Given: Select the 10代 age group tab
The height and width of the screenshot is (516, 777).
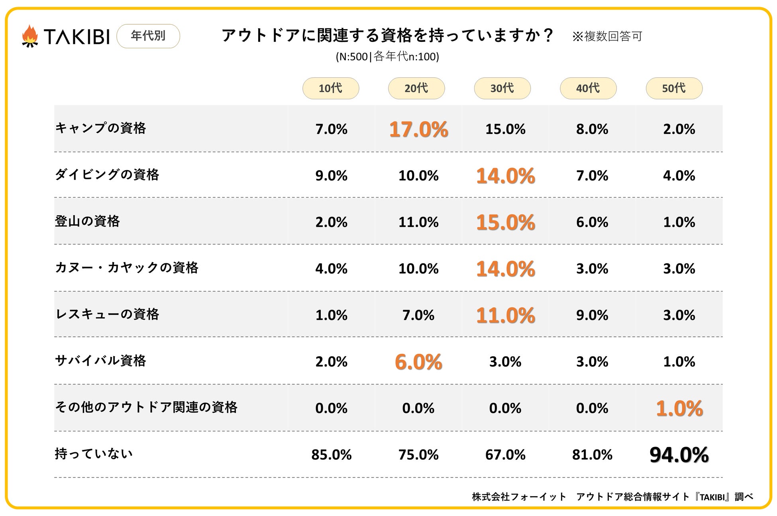Looking at the screenshot, I should point(330,88).
